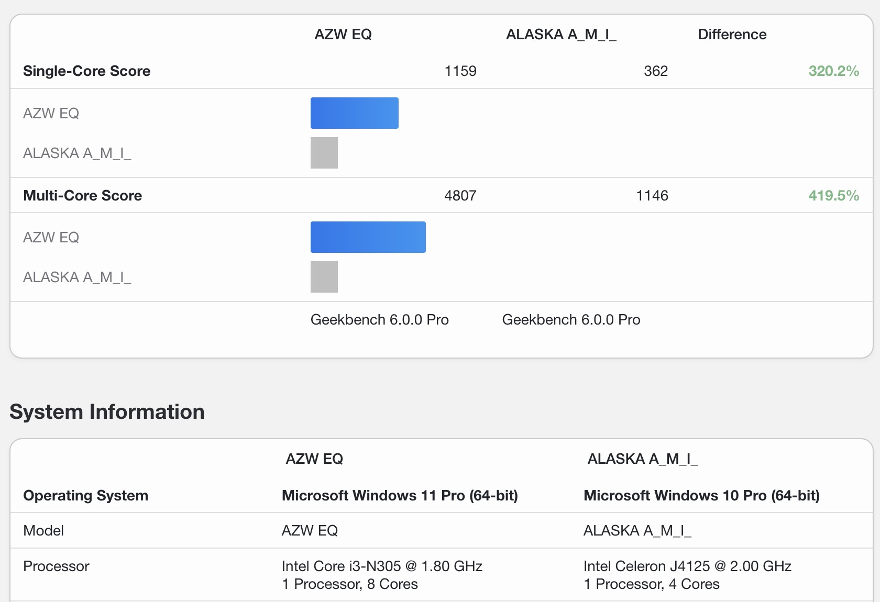Viewport: 880px width, 602px height.
Task: Click the Intel Core i3-N305 processor entry
Action: [382, 566]
